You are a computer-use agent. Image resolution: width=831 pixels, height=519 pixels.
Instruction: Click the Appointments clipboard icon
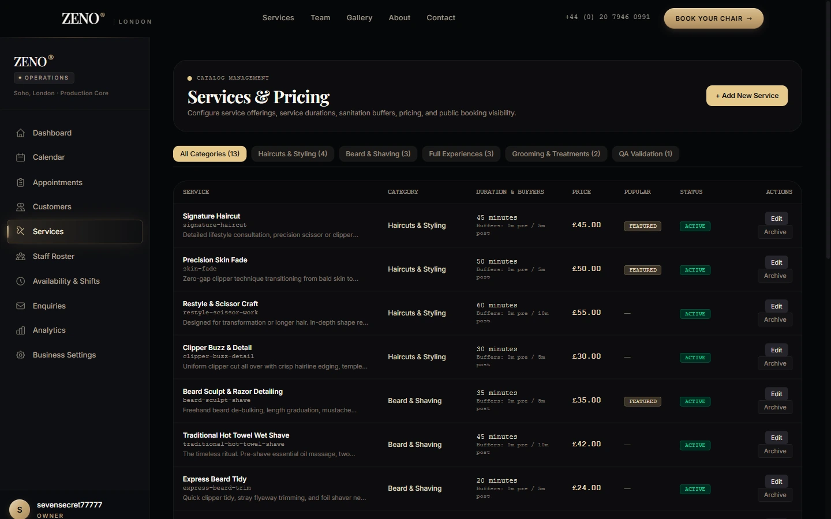tap(21, 183)
